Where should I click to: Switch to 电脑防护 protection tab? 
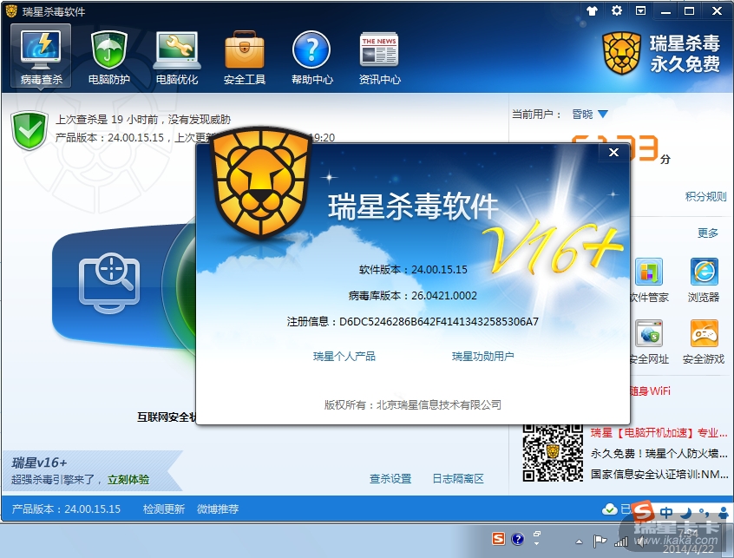pos(108,56)
